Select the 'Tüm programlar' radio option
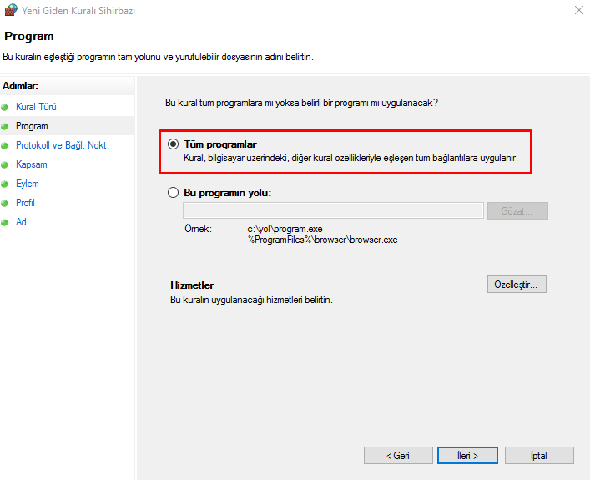This screenshot has width=590, height=480. point(174,144)
